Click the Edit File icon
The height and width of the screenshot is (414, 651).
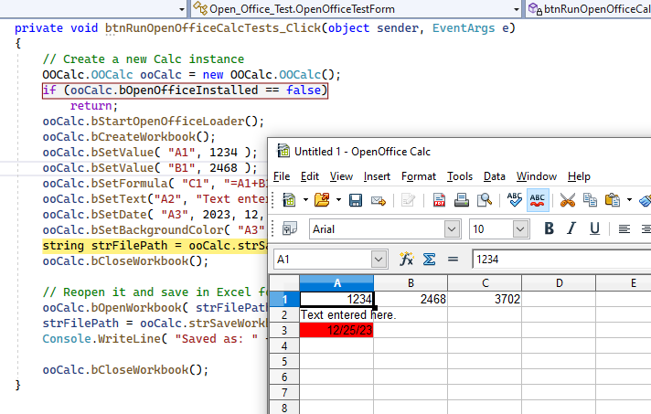[x=408, y=200]
